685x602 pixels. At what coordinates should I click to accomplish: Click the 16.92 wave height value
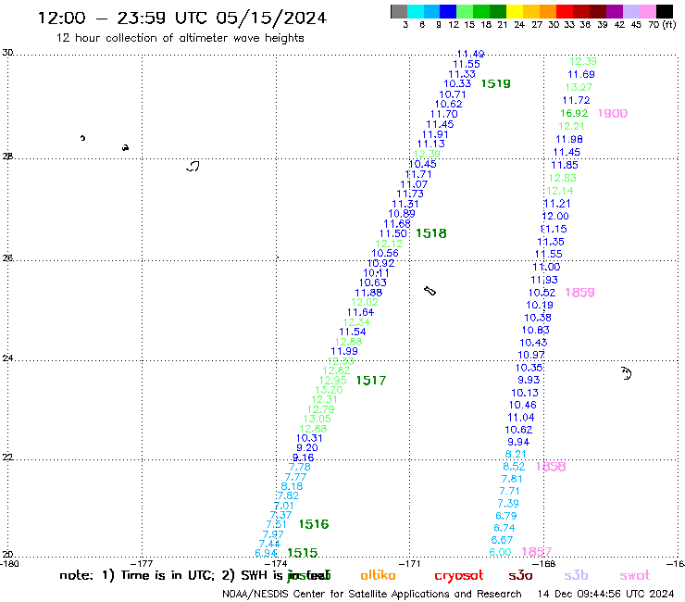pos(574,113)
